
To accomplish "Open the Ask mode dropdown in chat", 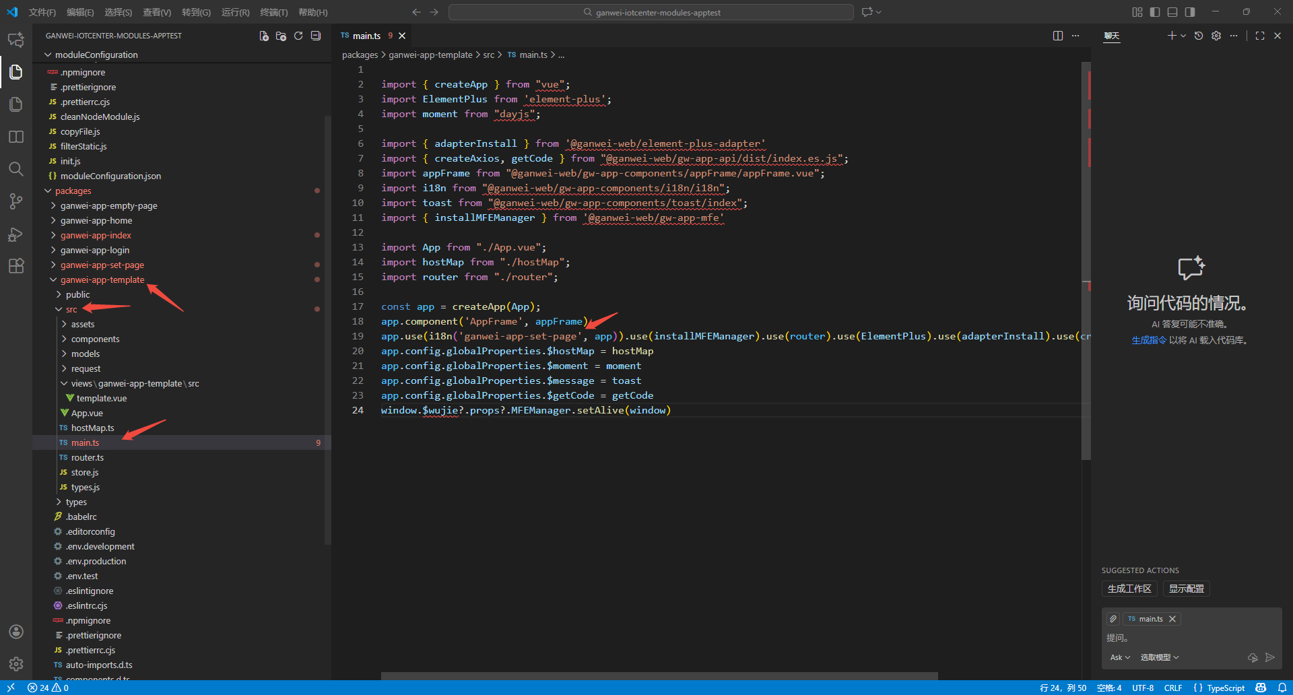I will [1120, 657].
